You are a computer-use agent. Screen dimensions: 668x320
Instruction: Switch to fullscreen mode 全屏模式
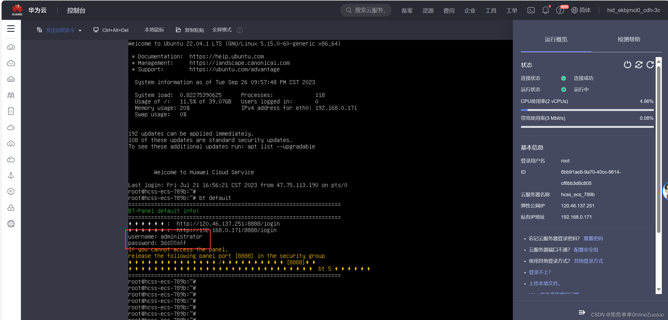point(222,30)
